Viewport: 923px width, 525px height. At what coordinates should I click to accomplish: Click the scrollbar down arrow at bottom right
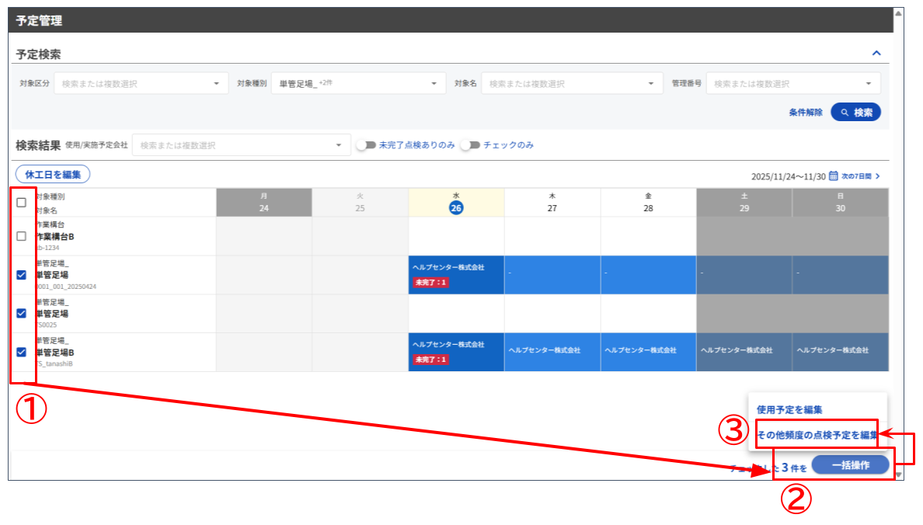coord(899,475)
